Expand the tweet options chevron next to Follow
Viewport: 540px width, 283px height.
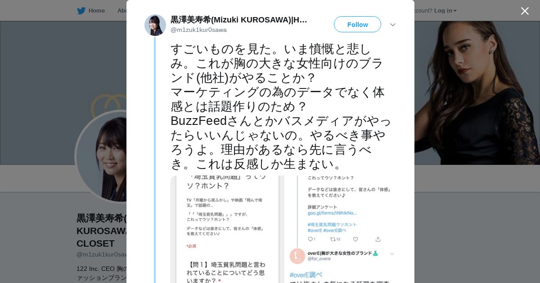pyautogui.click(x=393, y=25)
